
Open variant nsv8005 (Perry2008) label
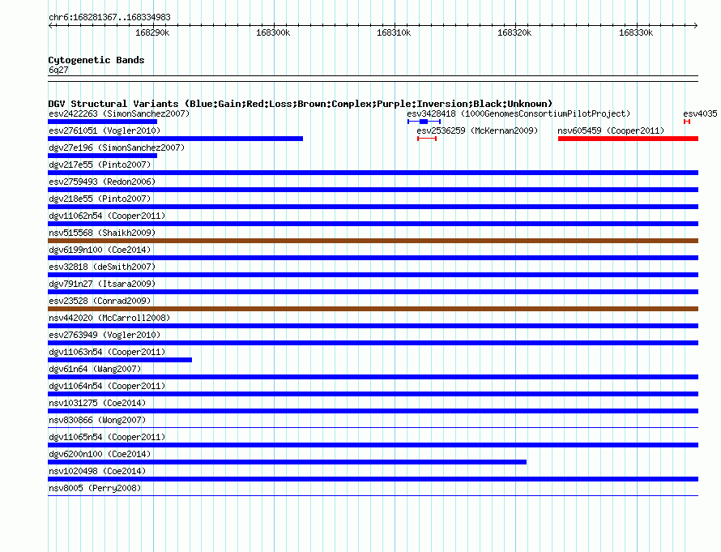pyautogui.click(x=95, y=488)
